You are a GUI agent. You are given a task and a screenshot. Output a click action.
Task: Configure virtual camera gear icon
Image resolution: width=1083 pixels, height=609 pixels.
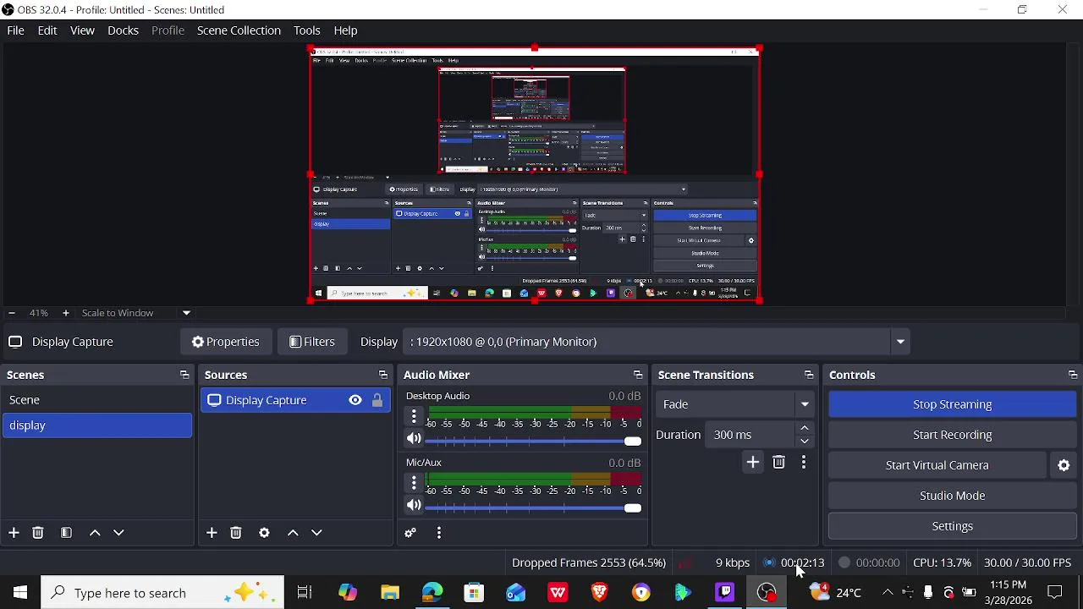[1064, 465]
